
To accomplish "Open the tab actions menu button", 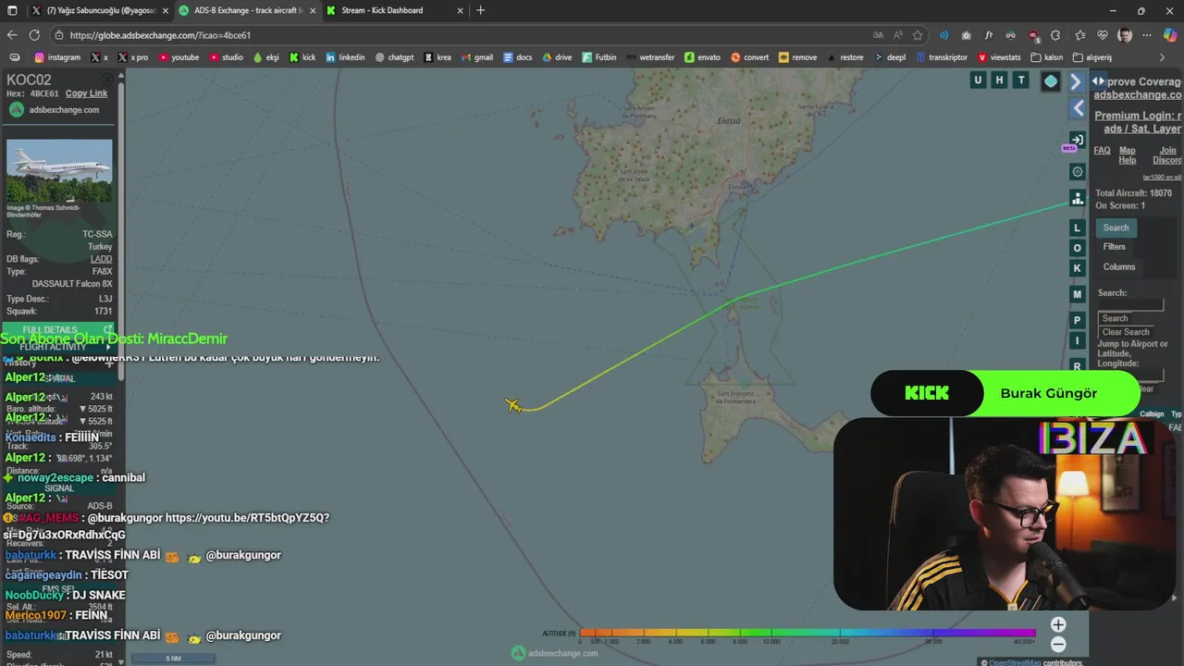I will tap(12, 10).
